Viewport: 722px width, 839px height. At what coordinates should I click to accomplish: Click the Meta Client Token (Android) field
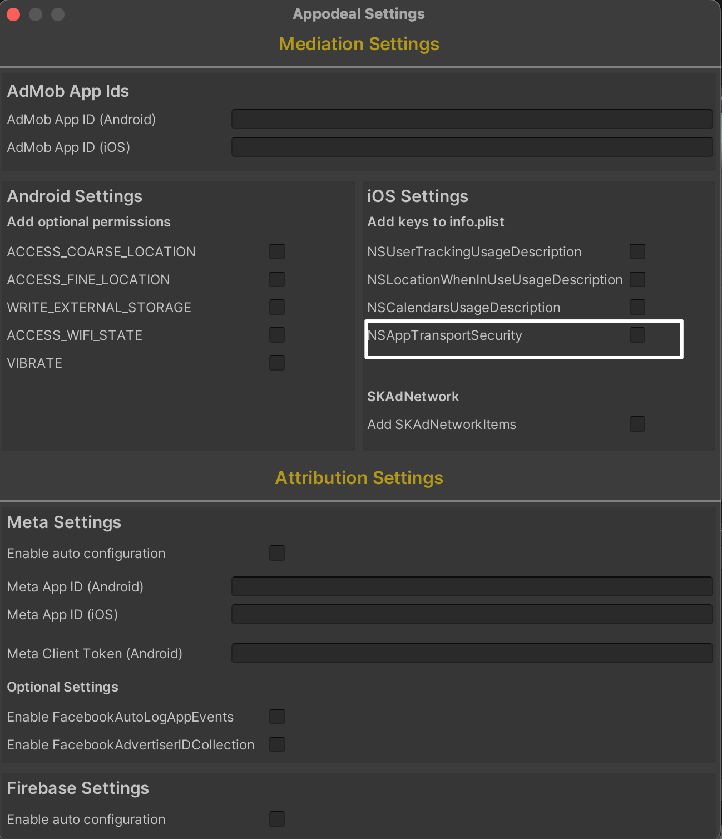click(472, 653)
